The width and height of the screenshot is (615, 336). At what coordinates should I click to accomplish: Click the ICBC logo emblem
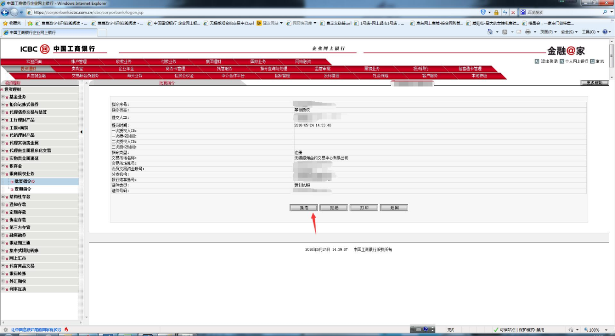tap(45, 49)
